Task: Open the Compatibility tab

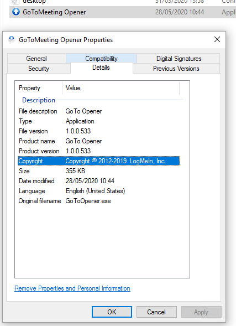Action: [x=101, y=59]
